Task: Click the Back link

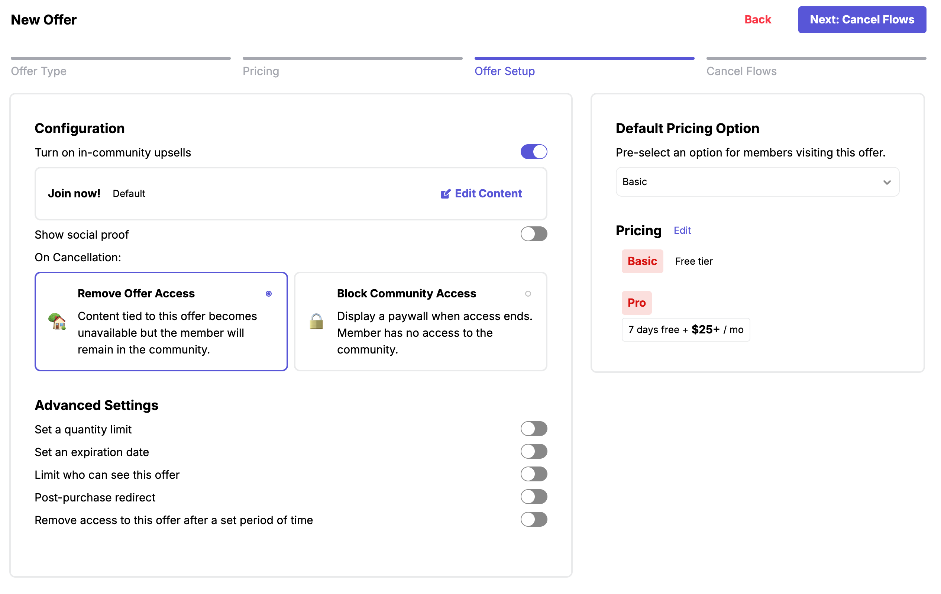Action: [x=757, y=20]
